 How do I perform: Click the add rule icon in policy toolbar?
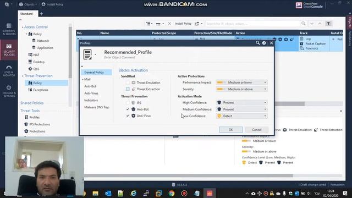coord(148,24)
